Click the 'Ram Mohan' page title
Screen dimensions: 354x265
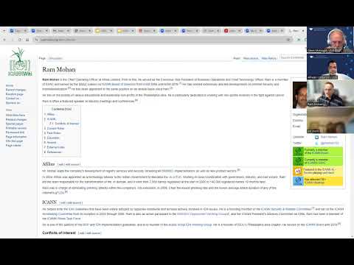click(59, 70)
